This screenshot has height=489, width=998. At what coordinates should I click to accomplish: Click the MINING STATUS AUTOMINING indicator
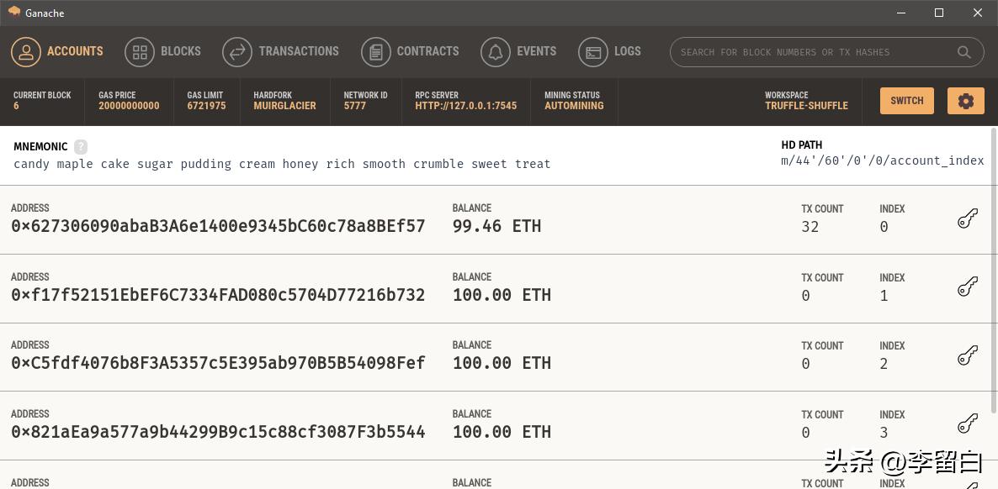[574, 101]
